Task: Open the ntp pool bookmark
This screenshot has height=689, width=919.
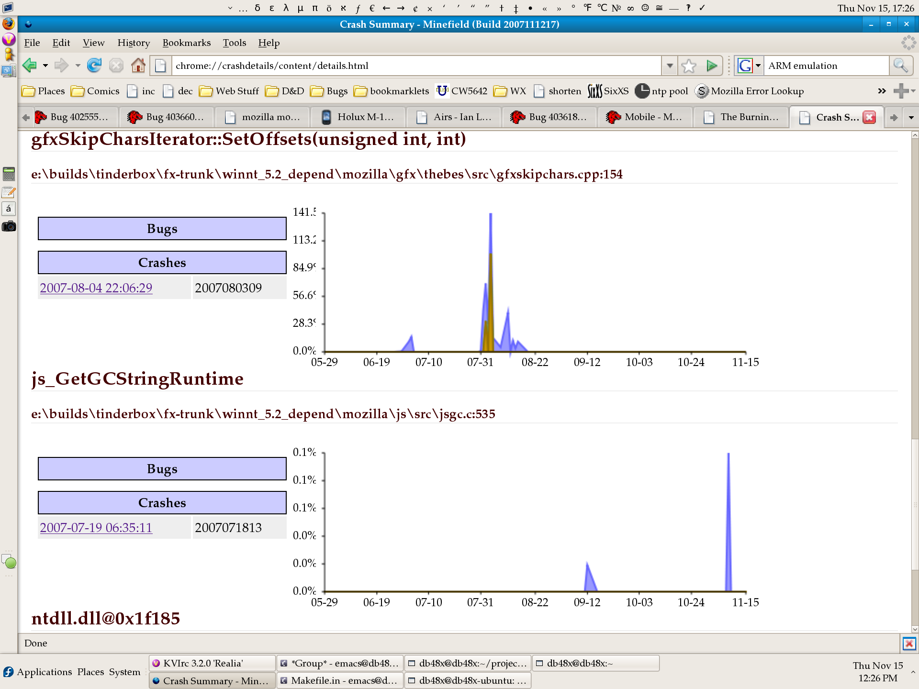Action: tap(661, 91)
